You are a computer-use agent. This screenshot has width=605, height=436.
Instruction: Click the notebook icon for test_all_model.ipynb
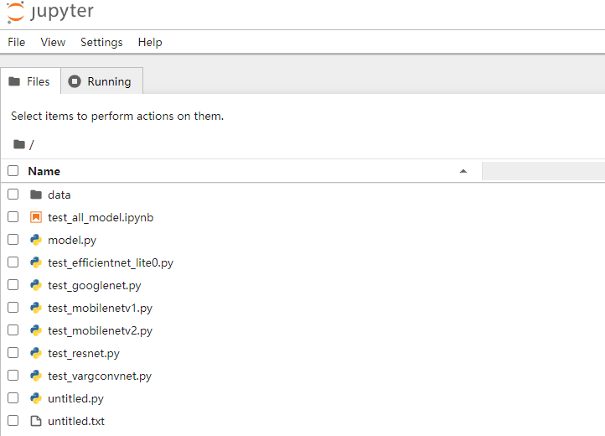pyautogui.click(x=36, y=217)
